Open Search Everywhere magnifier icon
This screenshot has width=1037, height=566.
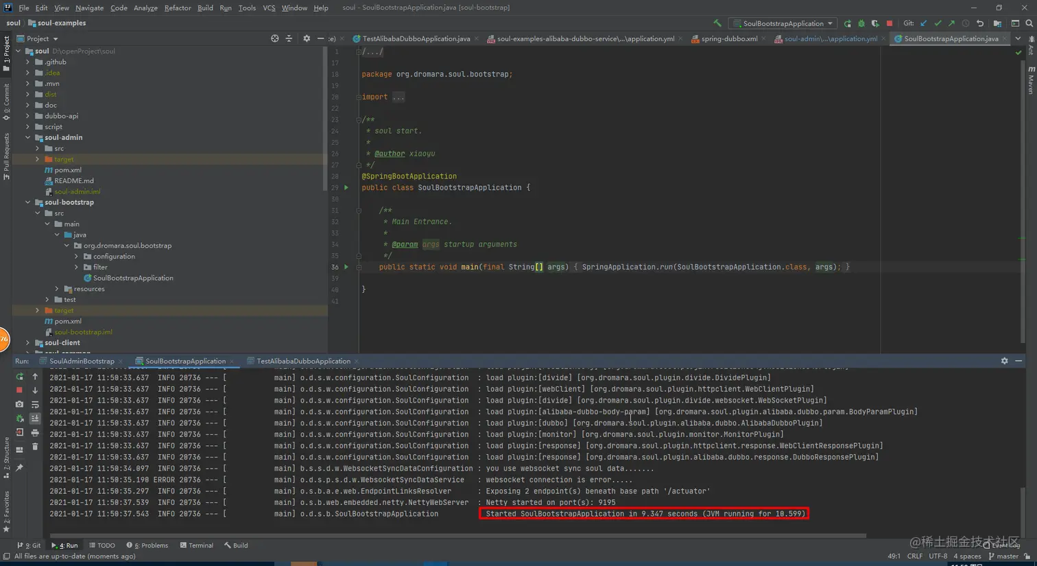click(1029, 23)
